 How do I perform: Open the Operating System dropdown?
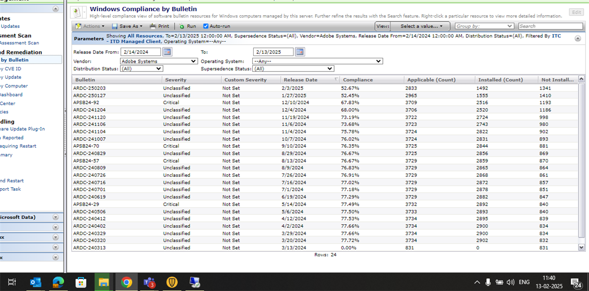(317, 61)
